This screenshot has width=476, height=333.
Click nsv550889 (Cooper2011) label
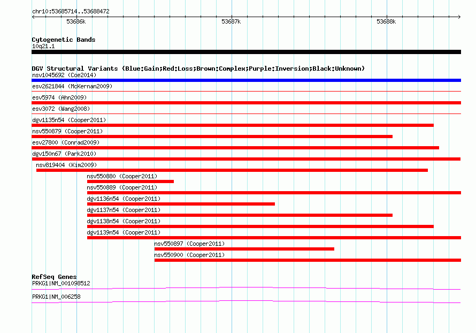[x=122, y=187]
